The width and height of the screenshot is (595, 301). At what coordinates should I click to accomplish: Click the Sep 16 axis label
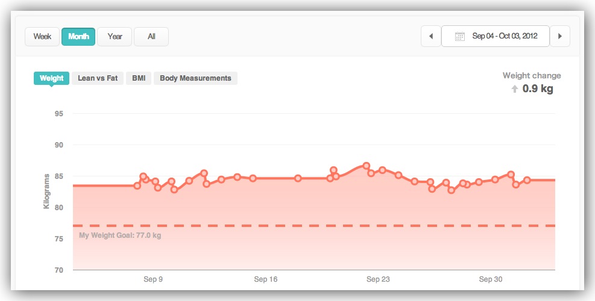(266, 279)
